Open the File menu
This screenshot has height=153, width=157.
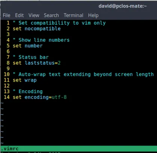click(x=6, y=15)
